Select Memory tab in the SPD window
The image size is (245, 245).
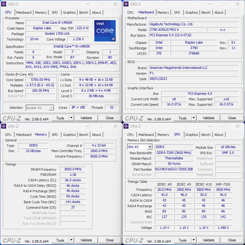click(163, 135)
